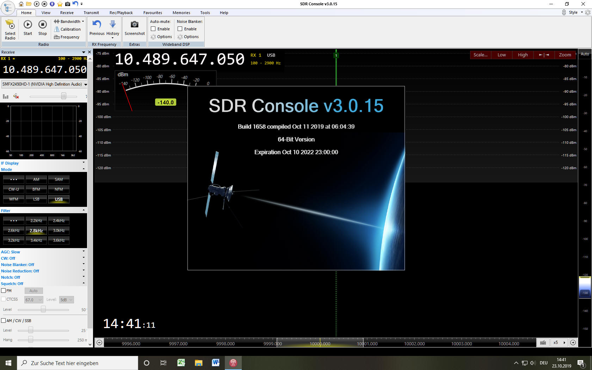Click the Stop button in the Radio group

(43, 28)
